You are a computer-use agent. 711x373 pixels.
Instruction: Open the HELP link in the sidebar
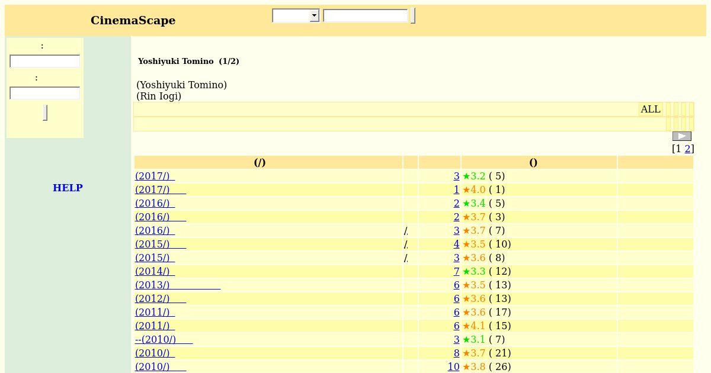[68, 188]
